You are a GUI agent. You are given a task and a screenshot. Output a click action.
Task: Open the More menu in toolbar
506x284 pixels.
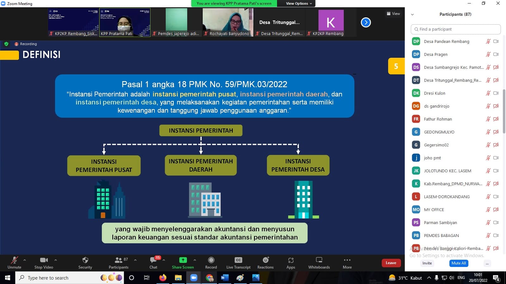[347, 260]
